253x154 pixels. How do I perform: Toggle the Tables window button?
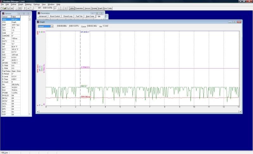(72, 8)
